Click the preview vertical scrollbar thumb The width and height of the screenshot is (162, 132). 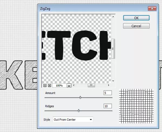click(113, 48)
